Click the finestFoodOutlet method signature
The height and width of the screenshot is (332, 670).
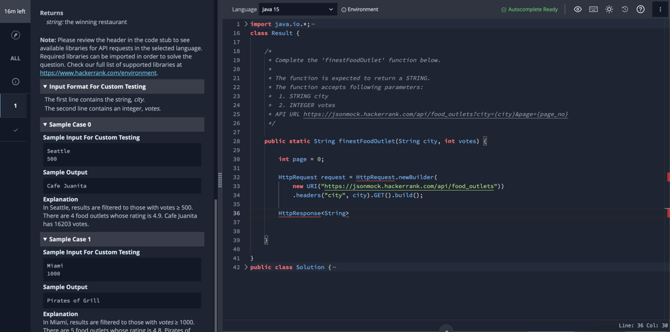coord(376,141)
